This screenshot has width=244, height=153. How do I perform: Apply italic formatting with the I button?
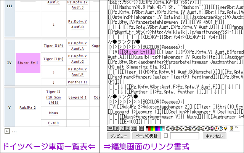pyautogui.click(x=122, y=129)
